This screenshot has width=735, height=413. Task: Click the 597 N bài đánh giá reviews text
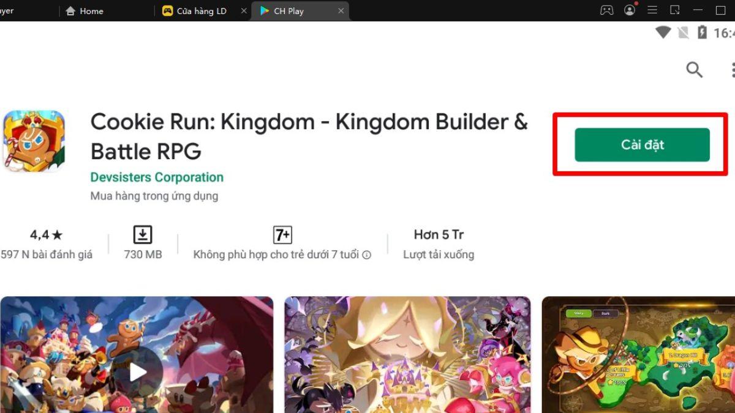[47, 255]
